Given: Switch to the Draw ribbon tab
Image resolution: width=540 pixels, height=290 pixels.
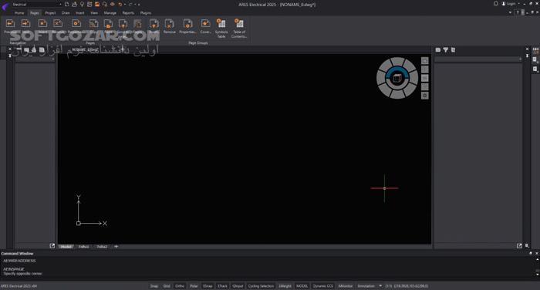Looking at the screenshot, I should [66, 13].
